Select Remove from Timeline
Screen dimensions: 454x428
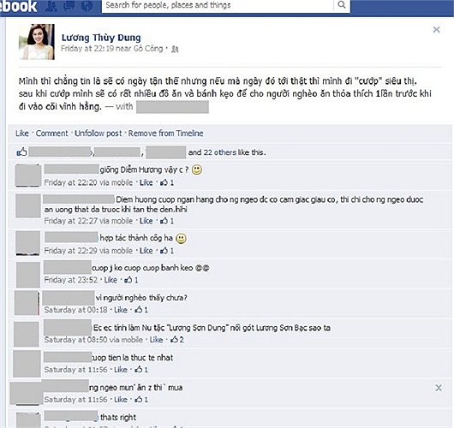(165, 134)
